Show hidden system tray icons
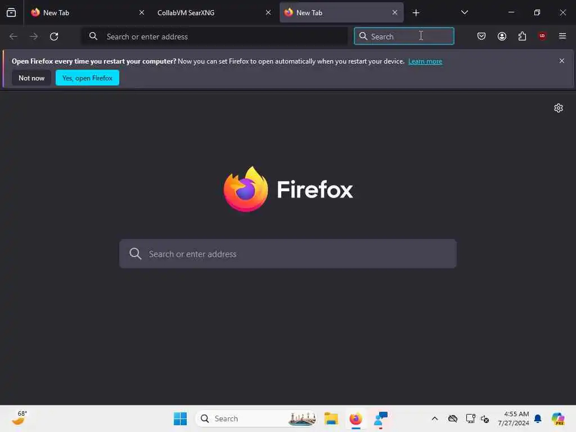The width and height of the screenshot is (576, 432). coord(435,418)
